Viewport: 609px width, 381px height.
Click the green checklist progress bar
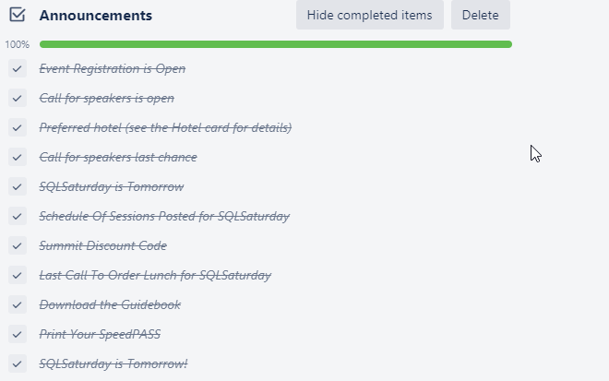275,44
